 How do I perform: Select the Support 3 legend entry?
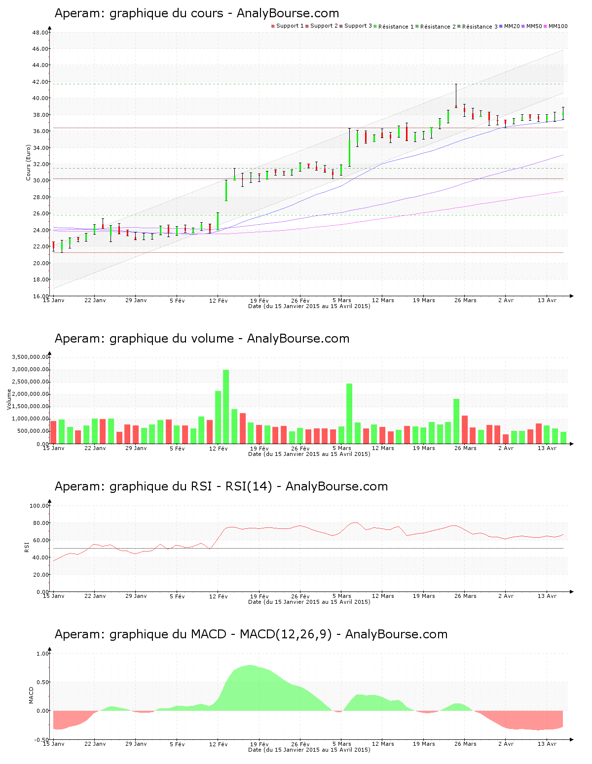356,26
